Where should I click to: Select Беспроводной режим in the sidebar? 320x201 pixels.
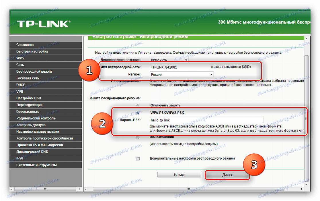tap(46, 71)
